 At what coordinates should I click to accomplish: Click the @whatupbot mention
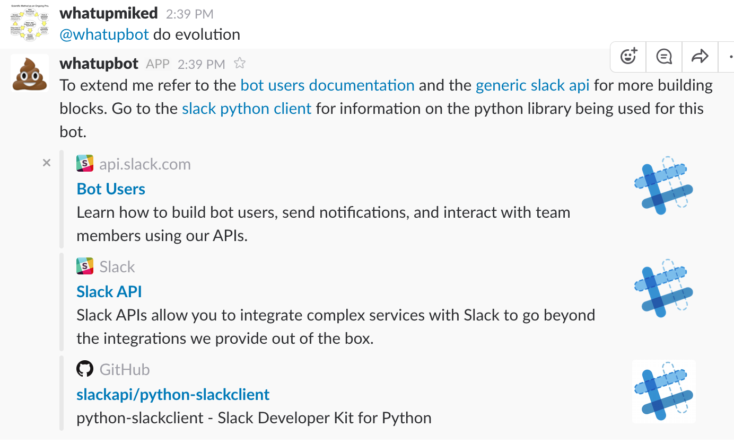coord(104,35)
